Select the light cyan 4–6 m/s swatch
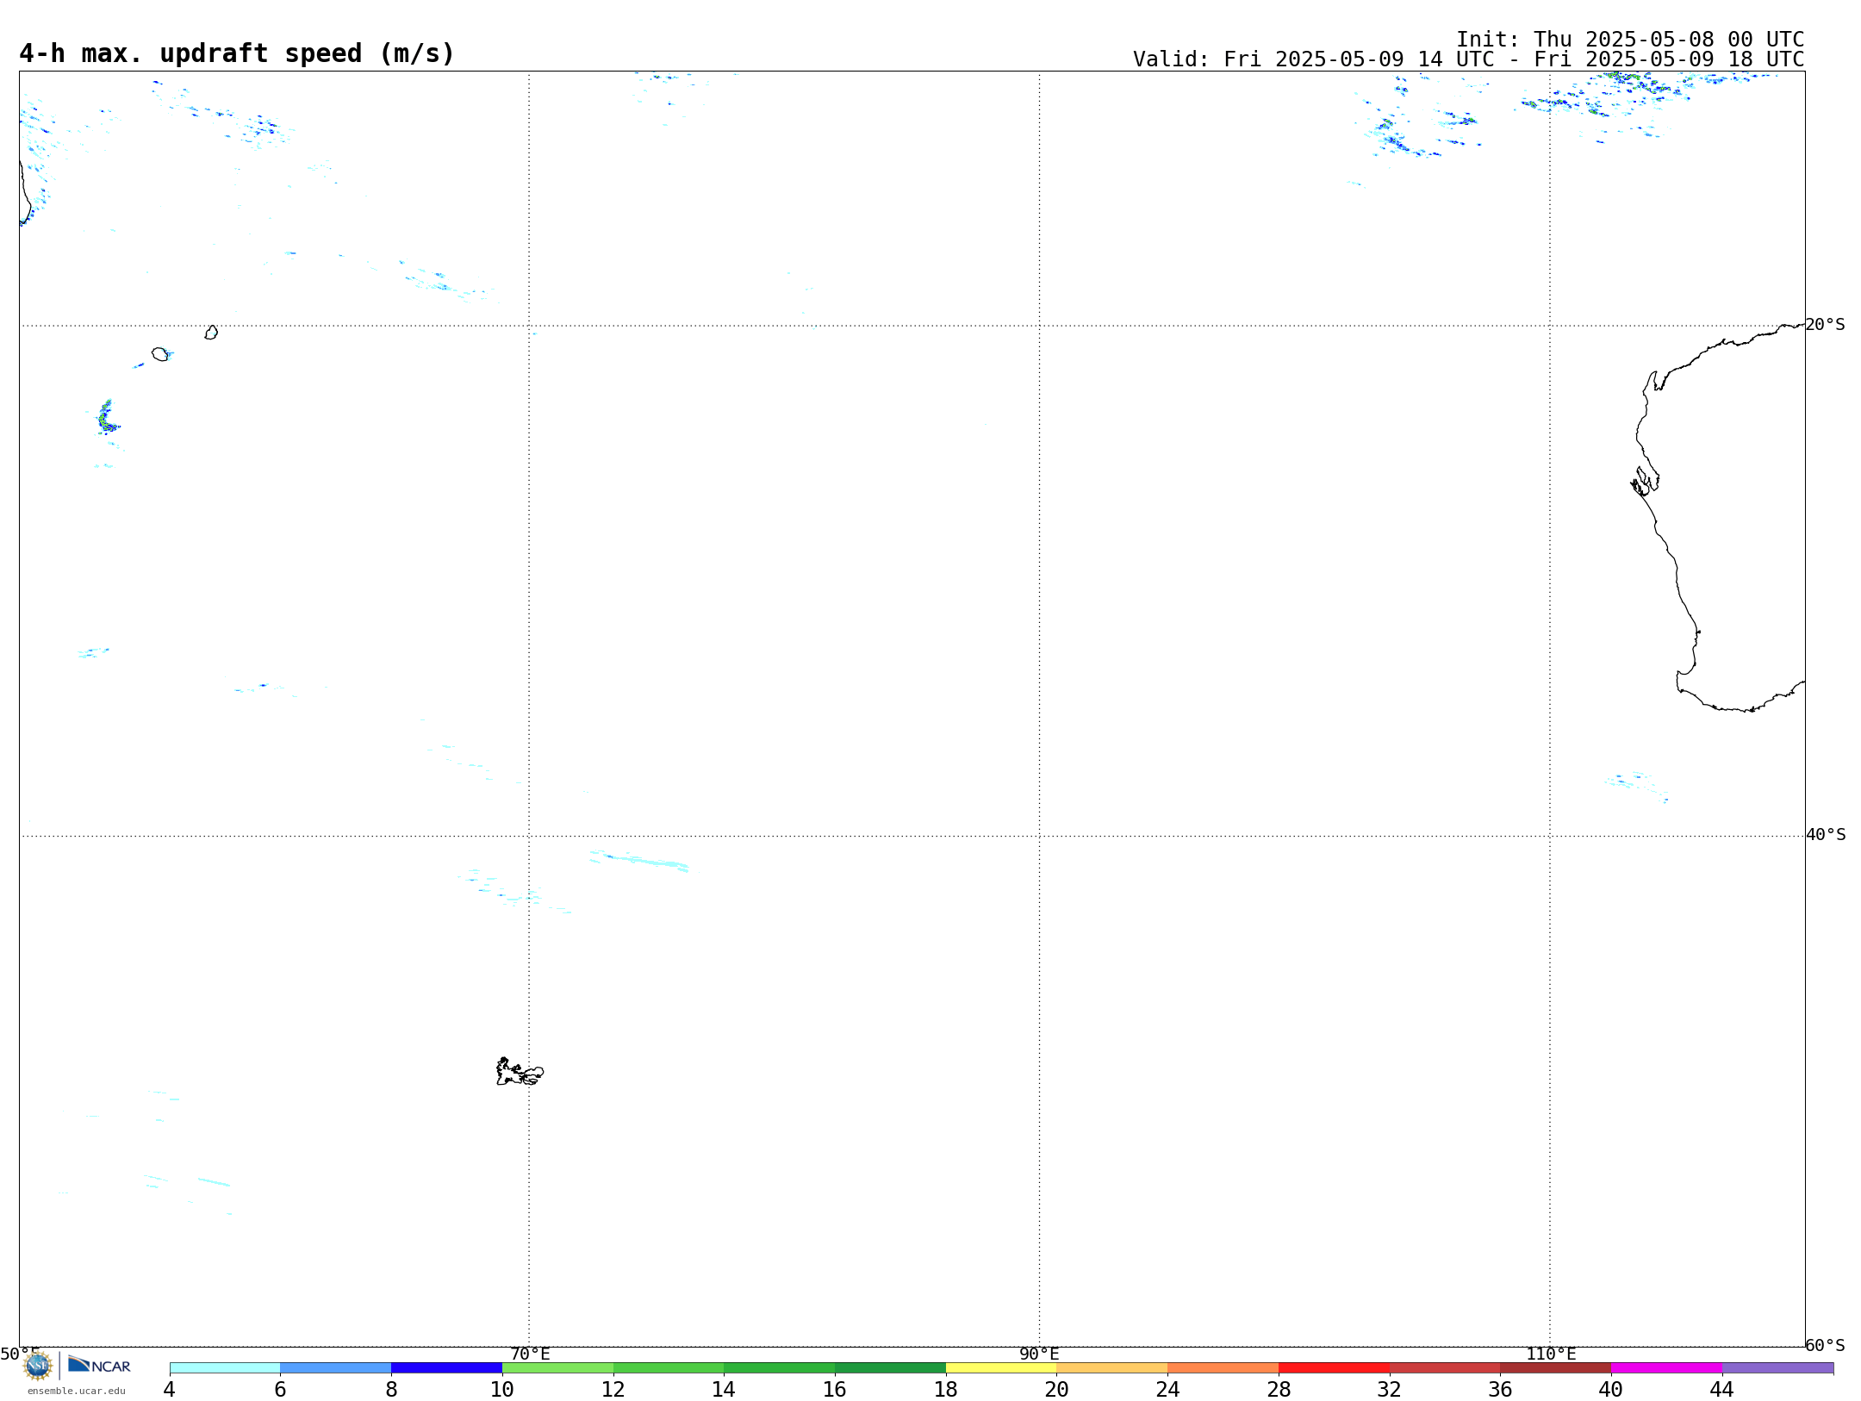 (225, 1368)
